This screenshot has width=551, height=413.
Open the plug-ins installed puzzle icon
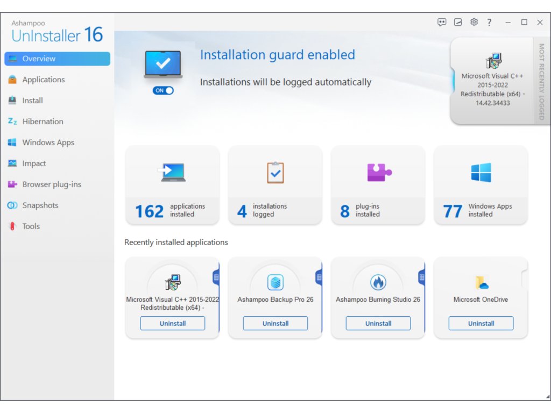click(x=378, y=173)
